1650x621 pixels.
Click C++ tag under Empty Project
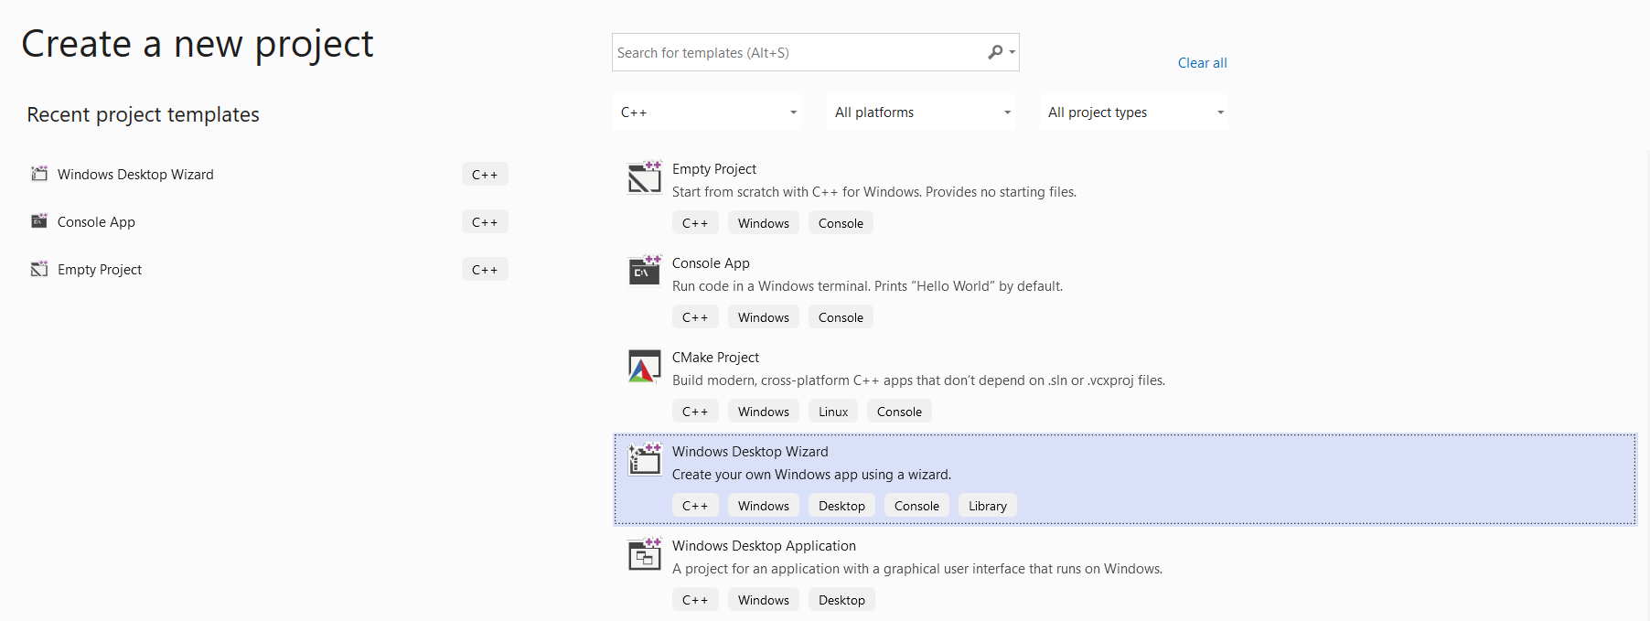point(695,223)
